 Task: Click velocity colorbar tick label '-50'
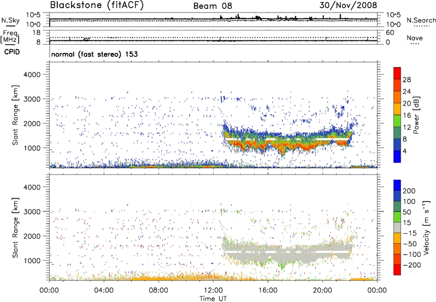(410, 244)
